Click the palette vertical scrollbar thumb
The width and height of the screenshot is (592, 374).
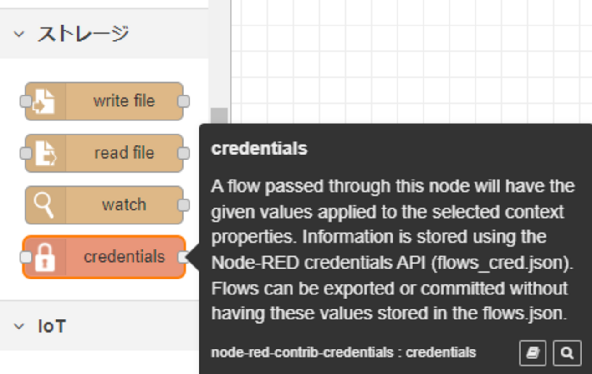click(219, 115)
